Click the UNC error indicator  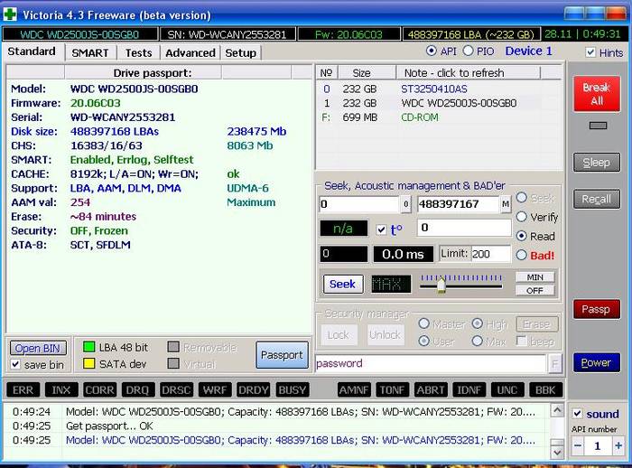click(x=507, y=389)
